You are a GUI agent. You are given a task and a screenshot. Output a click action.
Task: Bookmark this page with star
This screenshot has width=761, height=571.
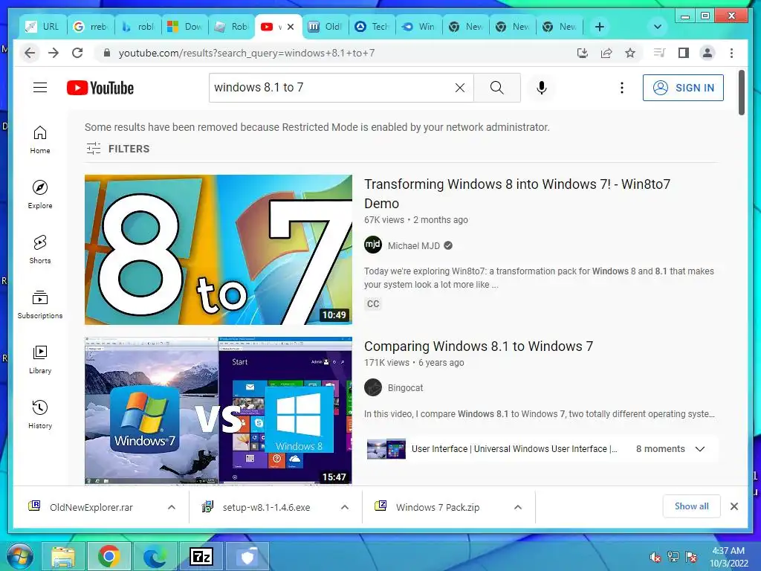pos(630,53)
